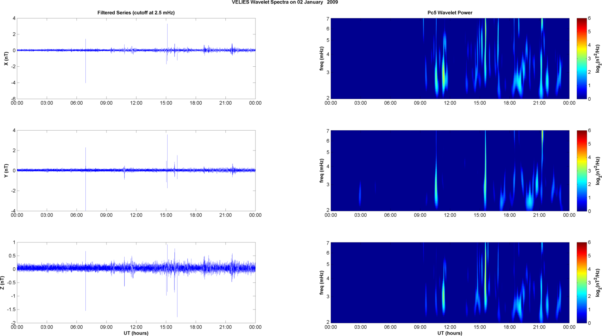Click the log2(nT²/Hz) label beside the middle colorbar
Viewport: 602px width, 336px height.
click(599, 171)
